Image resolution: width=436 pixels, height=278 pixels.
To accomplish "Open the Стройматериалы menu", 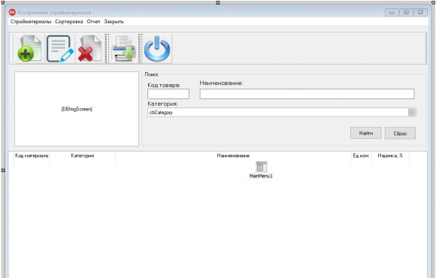I will click(x=31, y=22).
